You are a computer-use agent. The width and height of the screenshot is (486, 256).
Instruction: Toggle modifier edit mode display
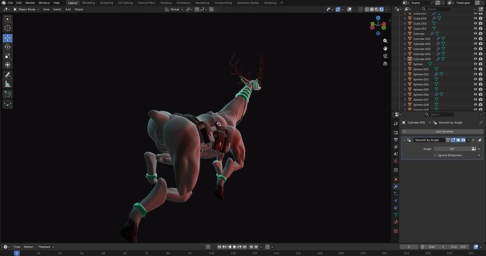453,140
